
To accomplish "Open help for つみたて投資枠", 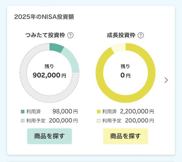I will 71,36.
